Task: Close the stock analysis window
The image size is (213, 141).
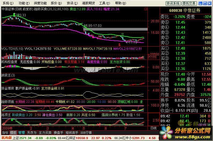Action: coord(210,3)
